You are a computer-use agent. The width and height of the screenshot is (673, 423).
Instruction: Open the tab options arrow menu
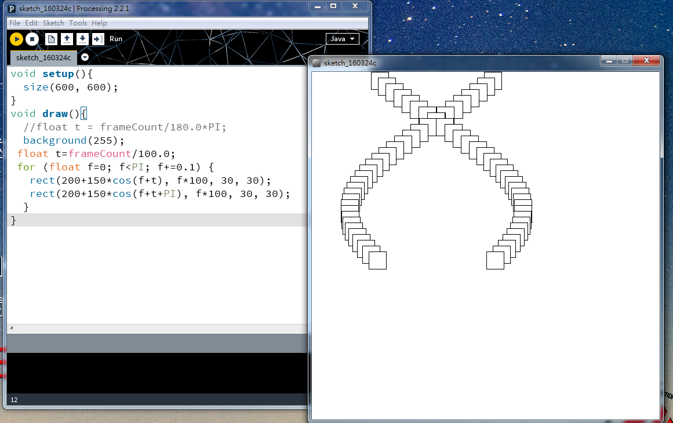coord(85,57)
